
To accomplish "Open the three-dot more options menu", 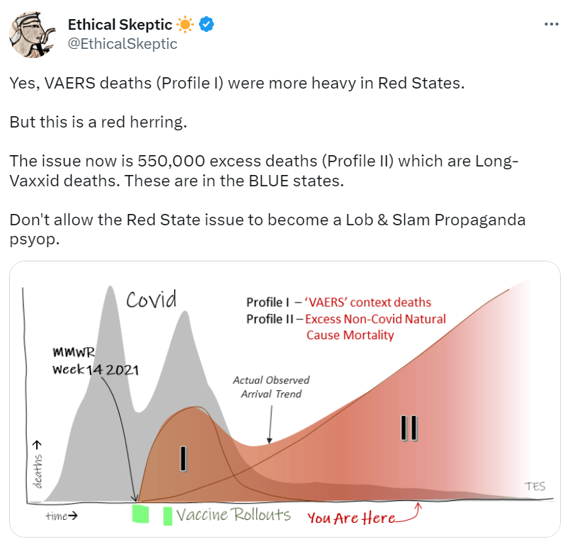I will click(552, 23).
